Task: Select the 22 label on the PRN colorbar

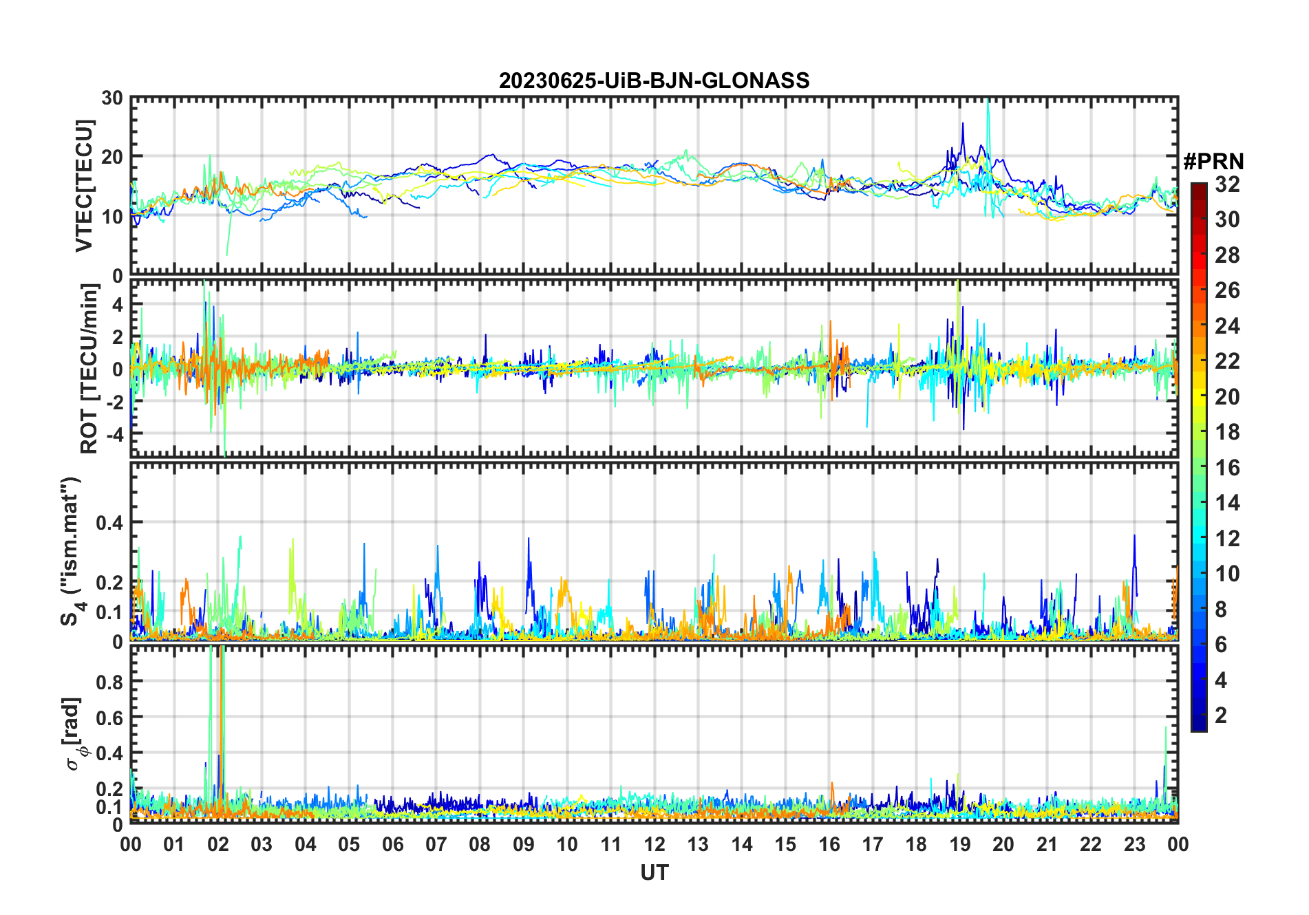Action: 1227,361
